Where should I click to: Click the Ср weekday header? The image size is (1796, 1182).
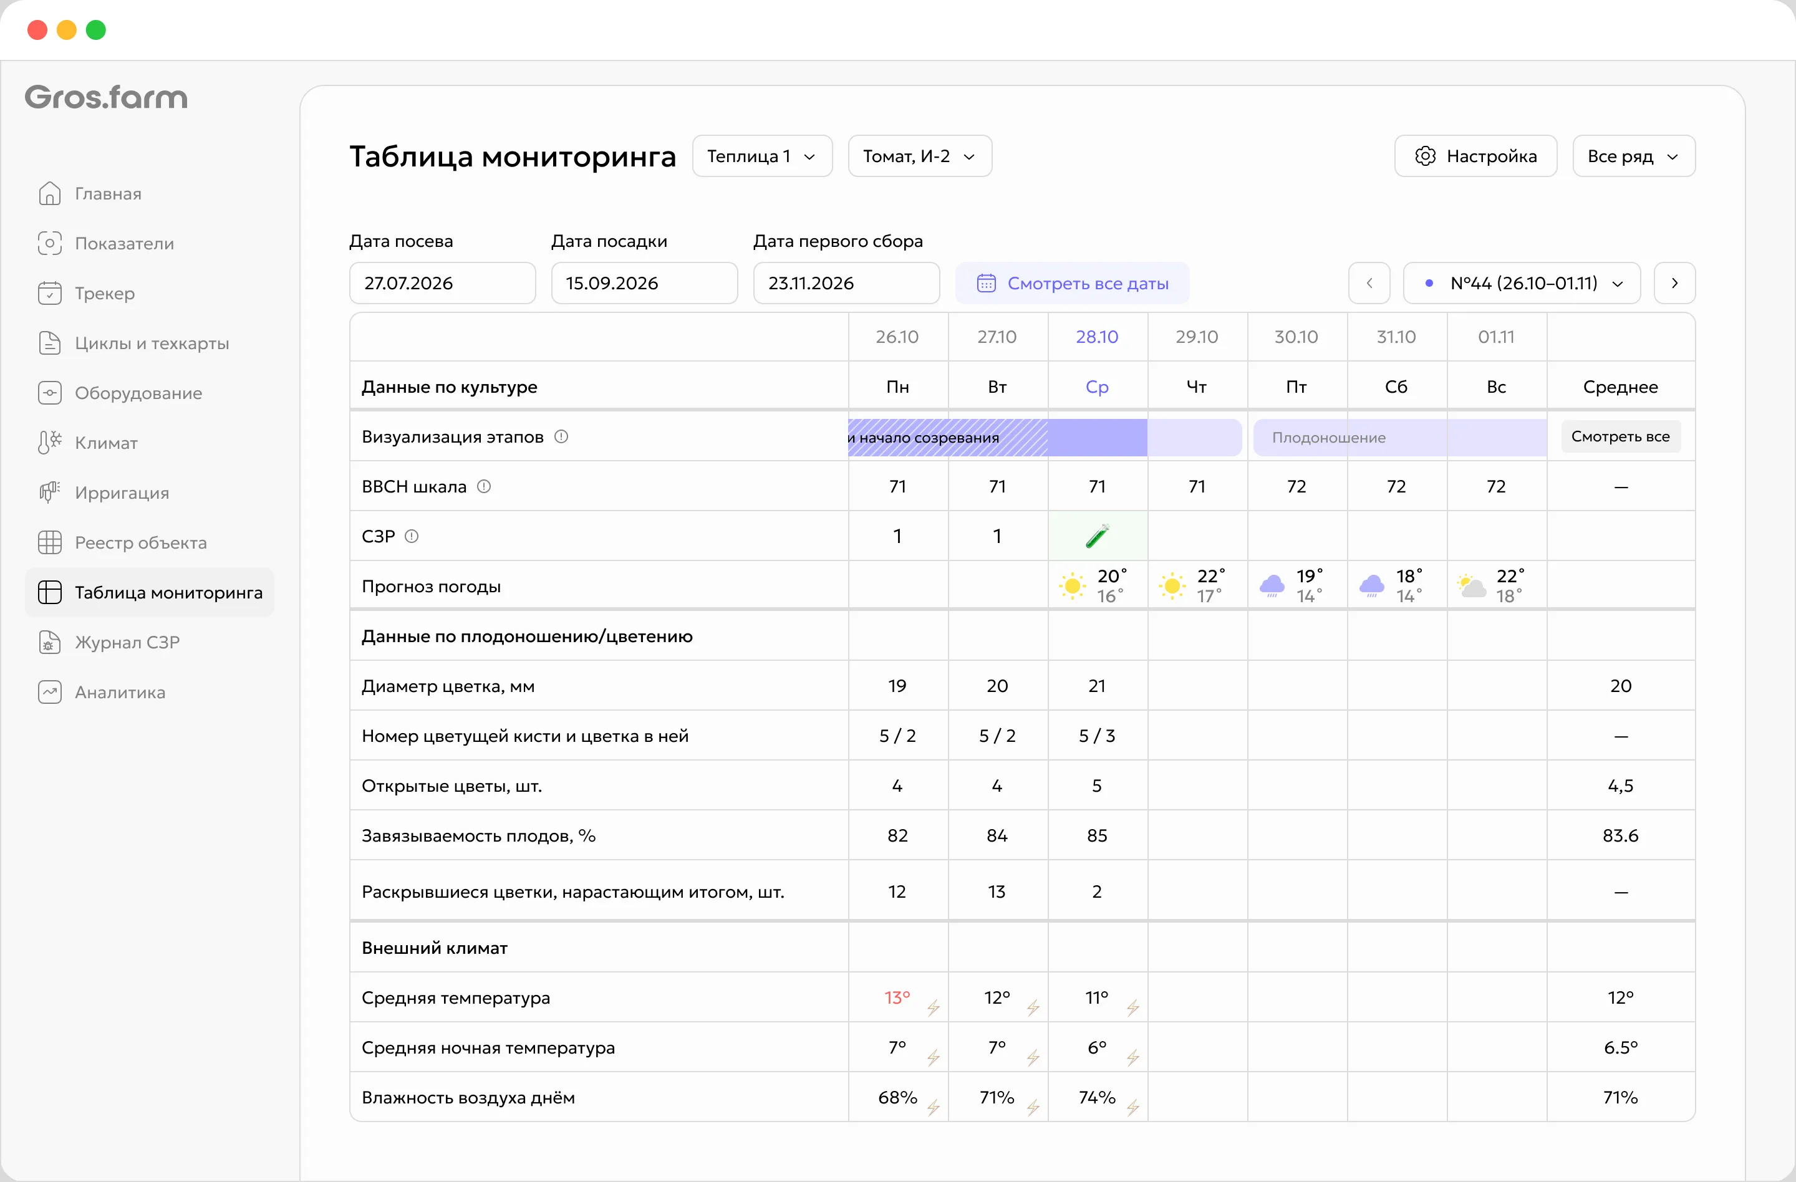tap(1097, 387)
